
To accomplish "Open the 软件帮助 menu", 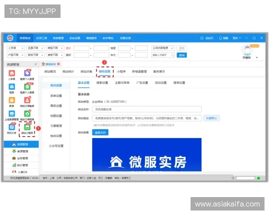I will (108, 38).
